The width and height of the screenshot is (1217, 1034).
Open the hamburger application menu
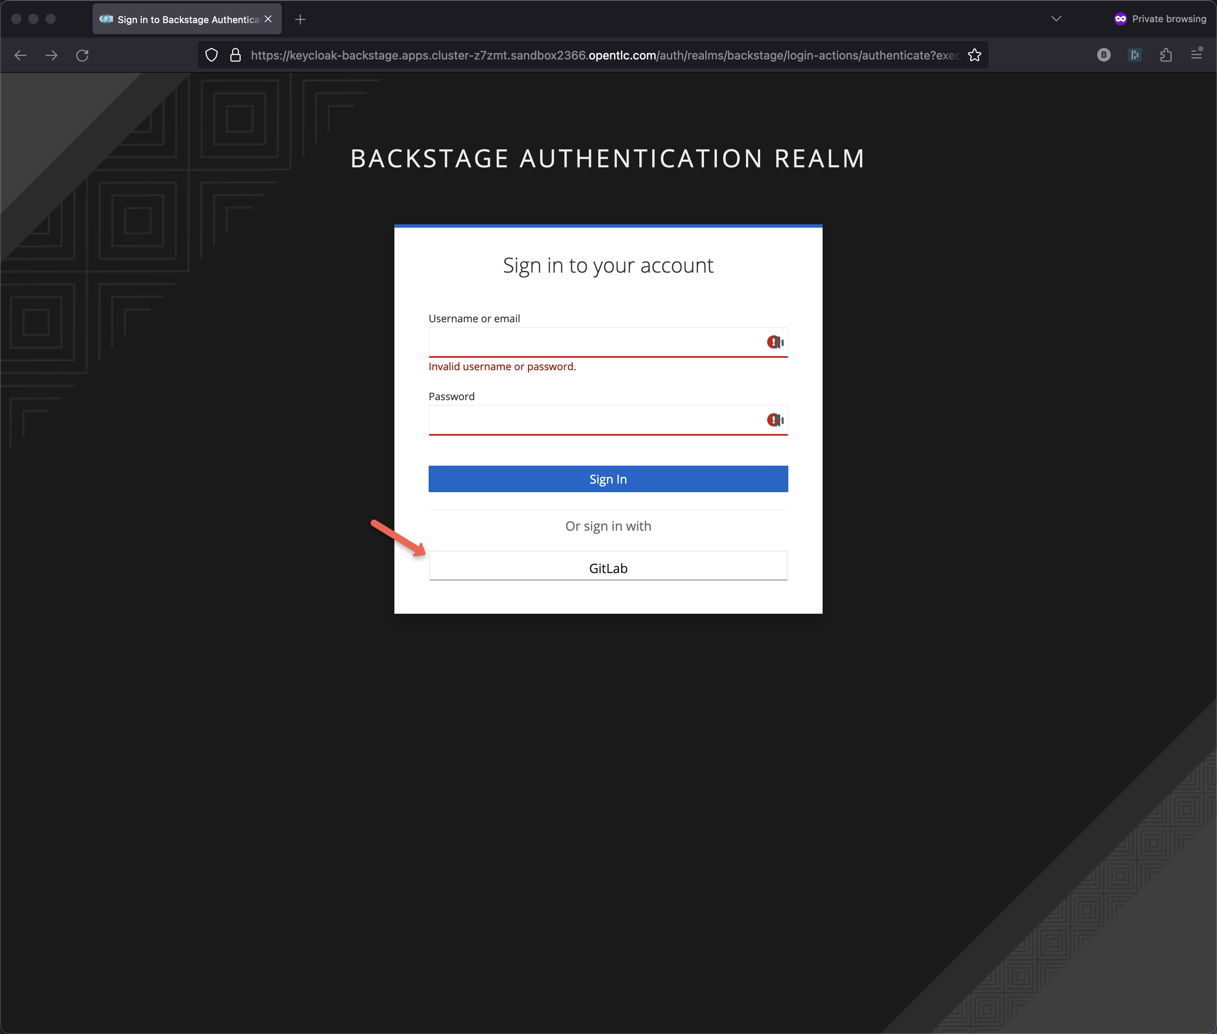pyautogui.click(x=1196, y=54)
